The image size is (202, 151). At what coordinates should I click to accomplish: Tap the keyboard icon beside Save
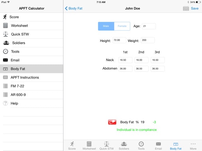pyautogui.click(x=186, y=8)
